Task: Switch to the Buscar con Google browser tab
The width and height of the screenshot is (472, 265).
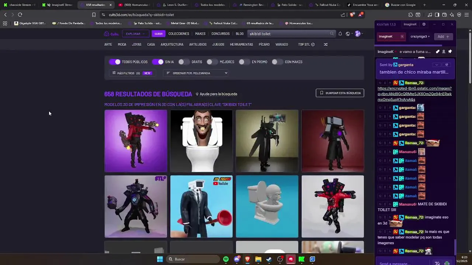Action: 401,5
